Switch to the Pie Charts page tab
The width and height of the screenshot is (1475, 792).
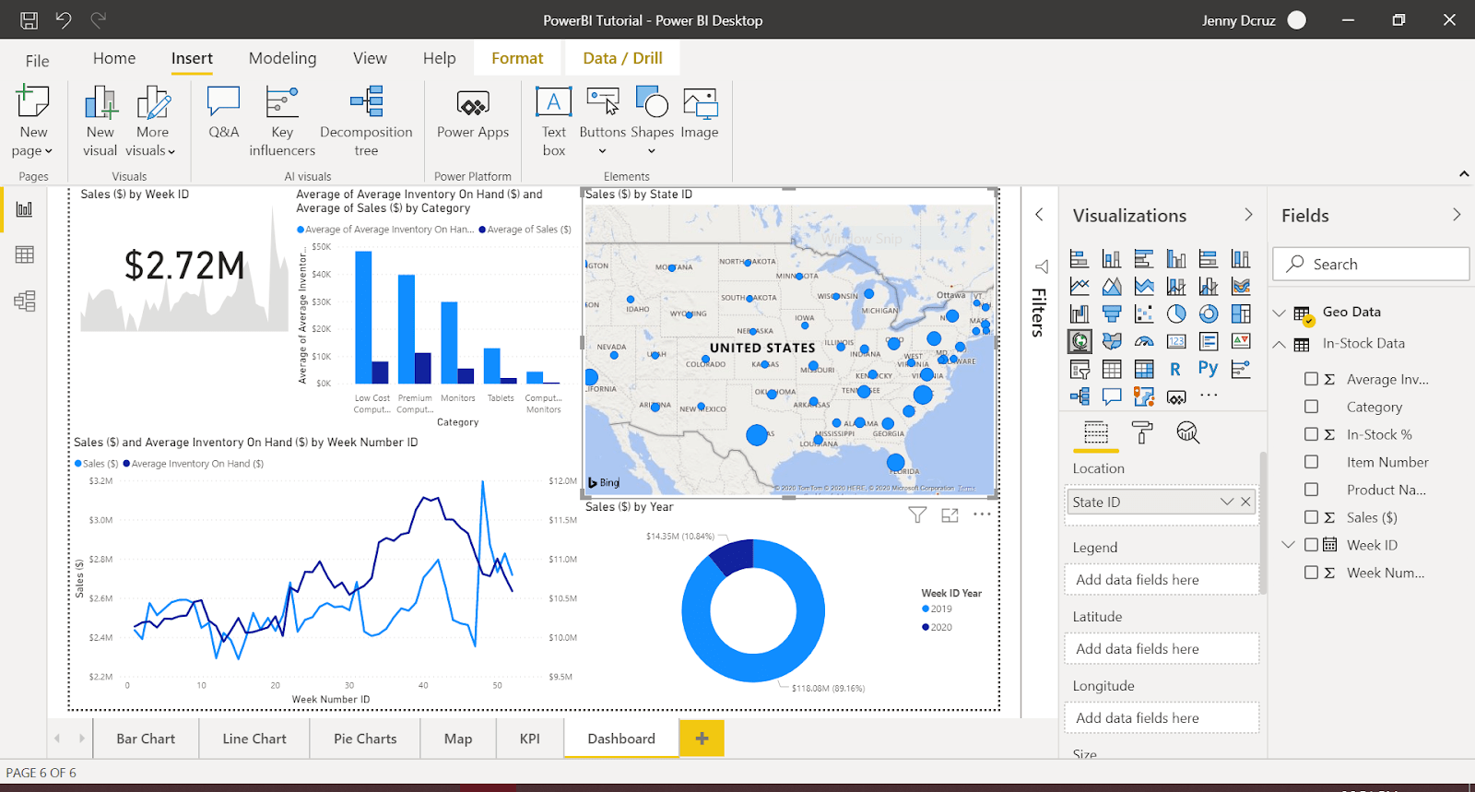(x=365, y=739)
